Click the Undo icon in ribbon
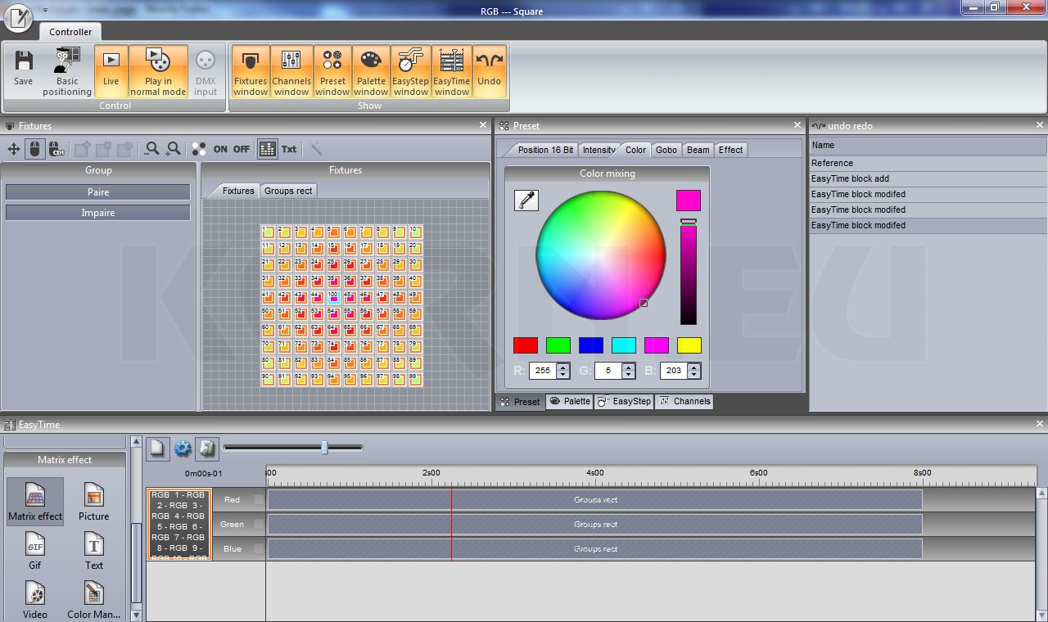The height and width of the screenshot is (622, 1048). (x=489, y=71)
